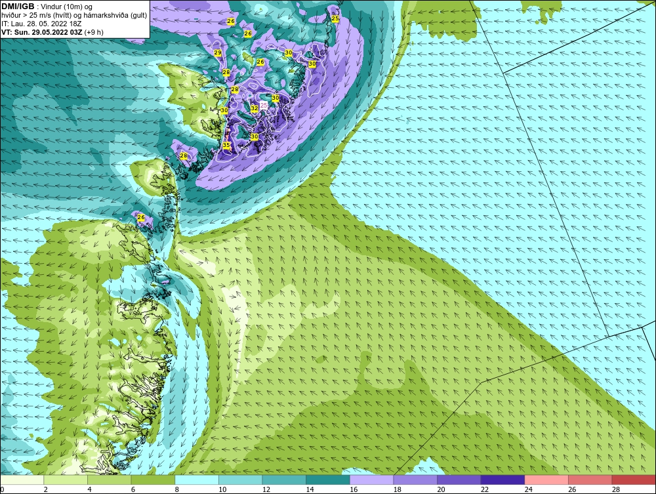This screenshot has width=656, height=494.
Task: Click the '8' value on the colour scale
Action: click(177, 489)
